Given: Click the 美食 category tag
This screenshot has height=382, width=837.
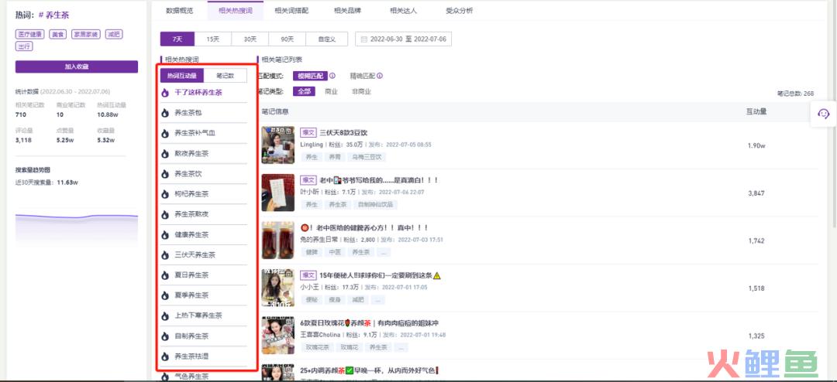Looking at the screenshot, I should [57, 34].
